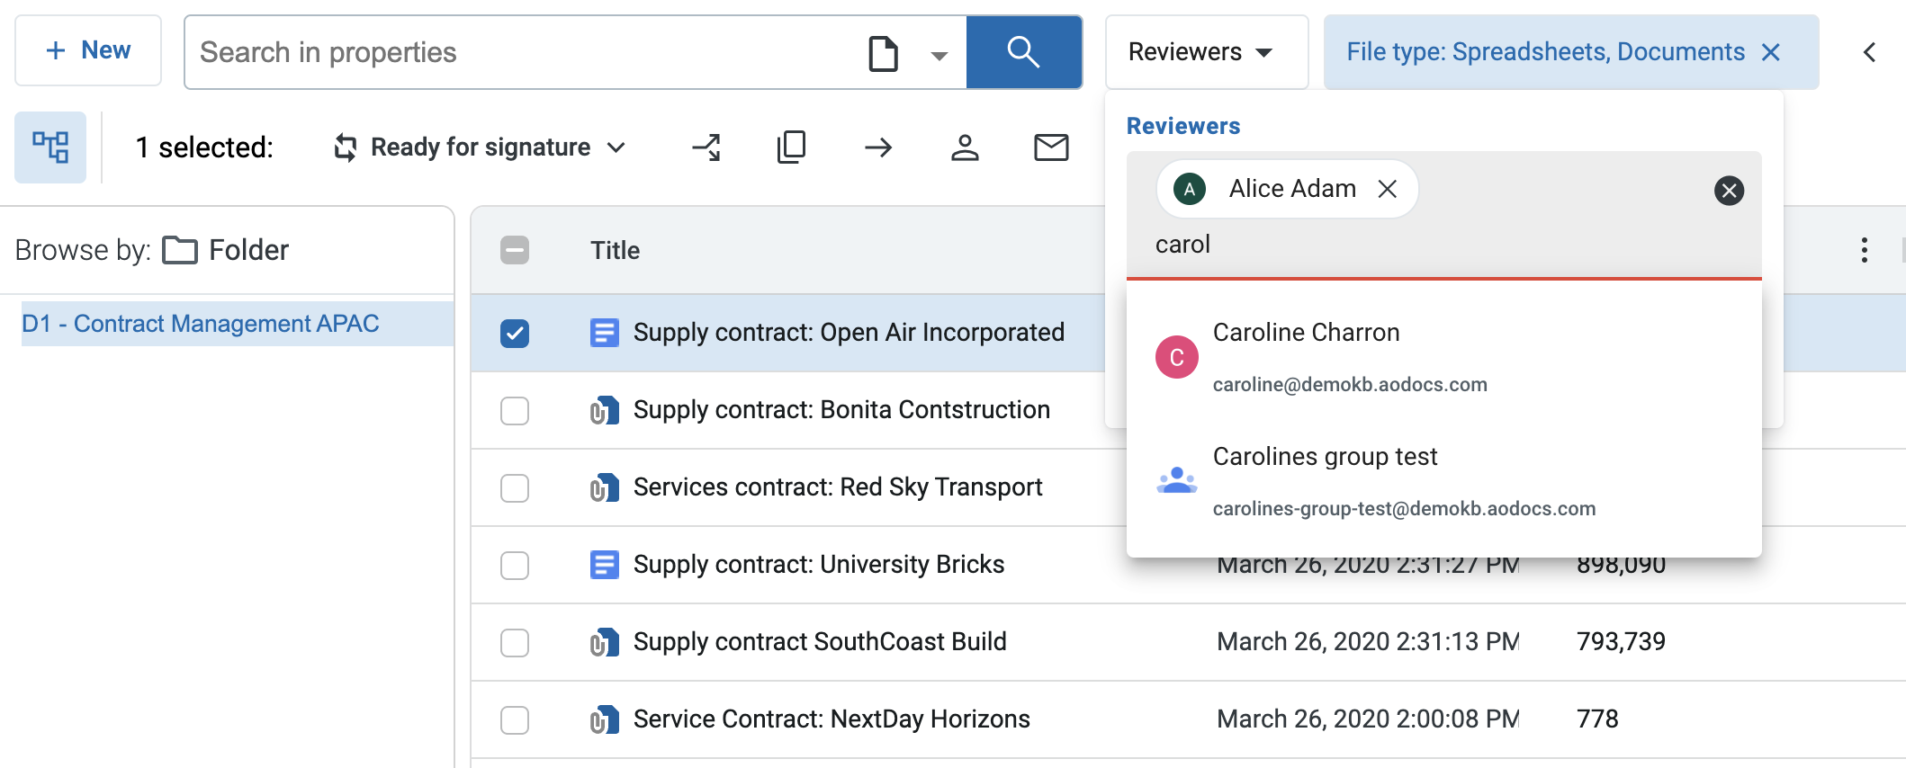This screenshot has width=1906, height=768.
Task: Check Services contract: Red Sky Transport row
Action: pyautogui.click(x=515, y=488)
